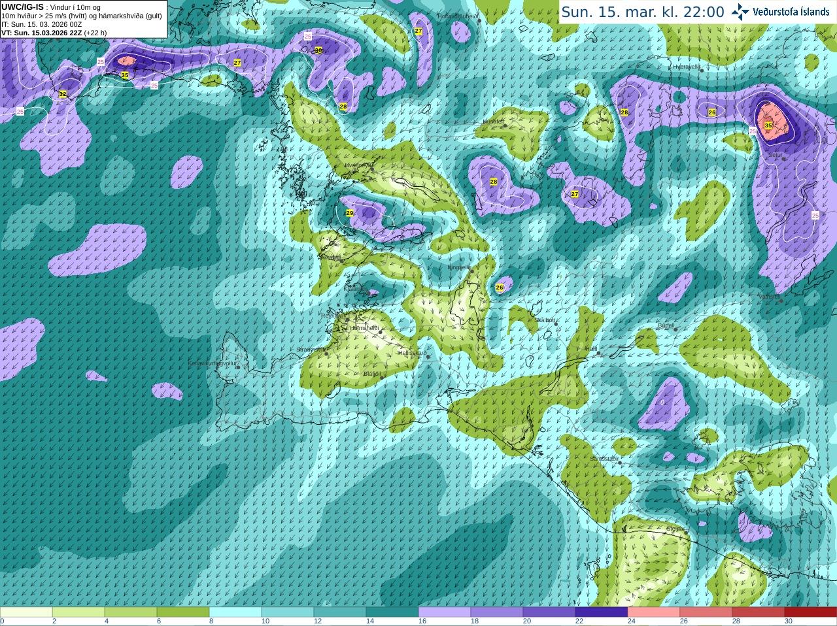Viewport: 837px width, 626px height.
Task: Click the Keflavíkurflugvöllur station label
Action: pos(212,363)
